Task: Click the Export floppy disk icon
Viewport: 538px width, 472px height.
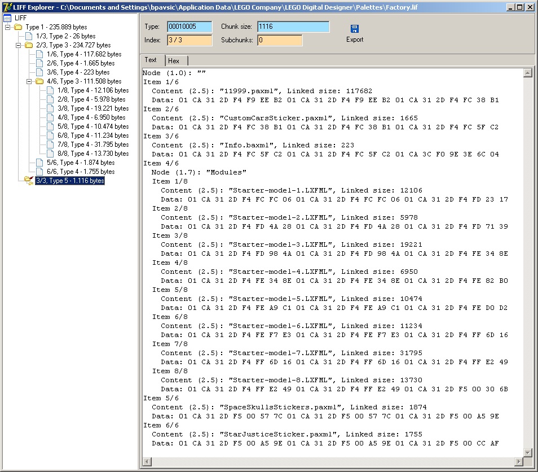Action: tap(354, 29)
